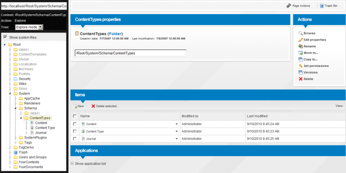346x173 pixels.
Task: Select YourContents in the tree
Action: click(29, 162)
